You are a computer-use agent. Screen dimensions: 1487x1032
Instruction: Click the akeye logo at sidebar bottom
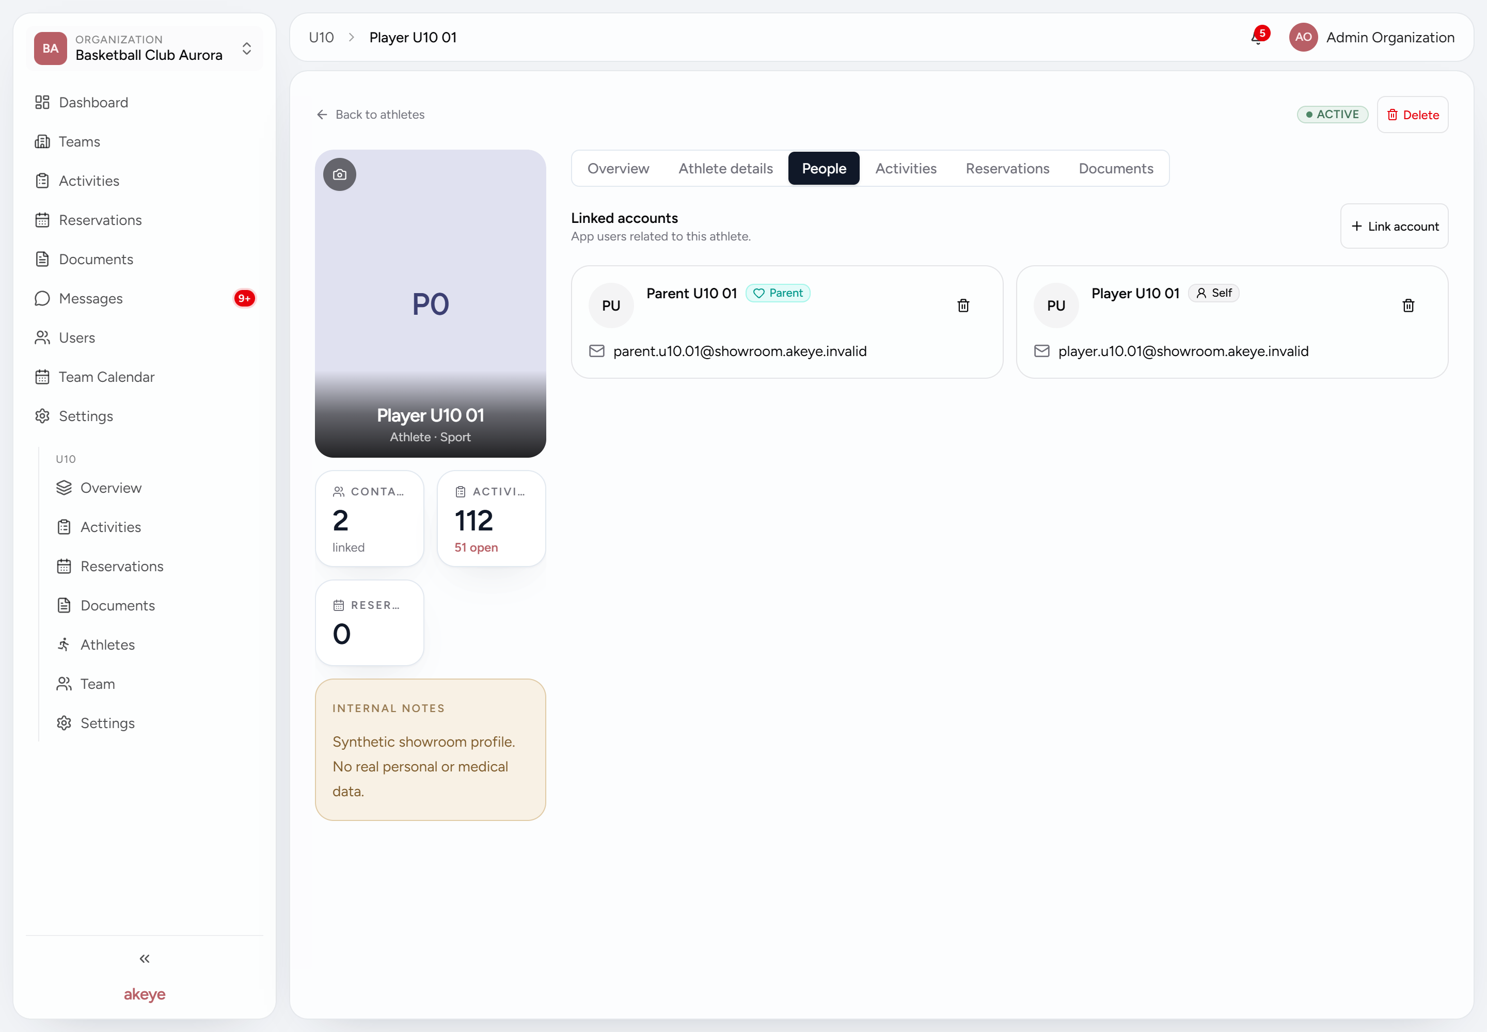click(144, 994)
